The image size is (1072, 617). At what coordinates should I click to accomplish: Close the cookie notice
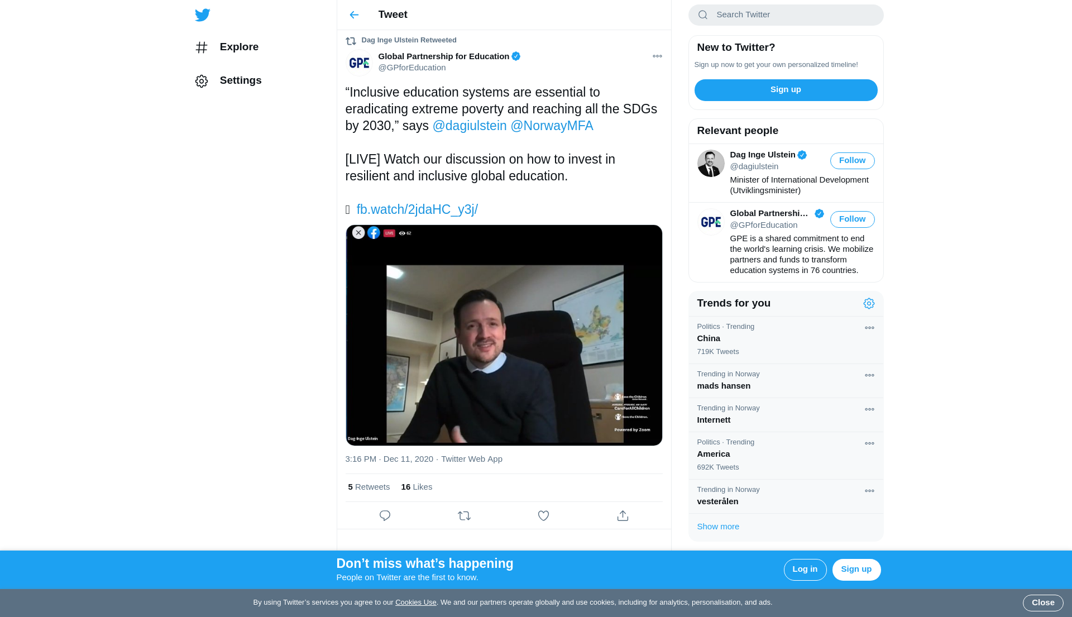1042,603
